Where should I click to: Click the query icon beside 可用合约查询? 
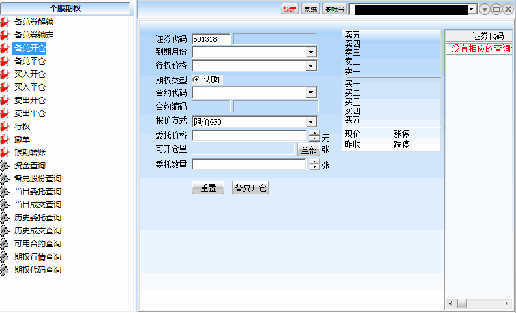tap(5, 244)
